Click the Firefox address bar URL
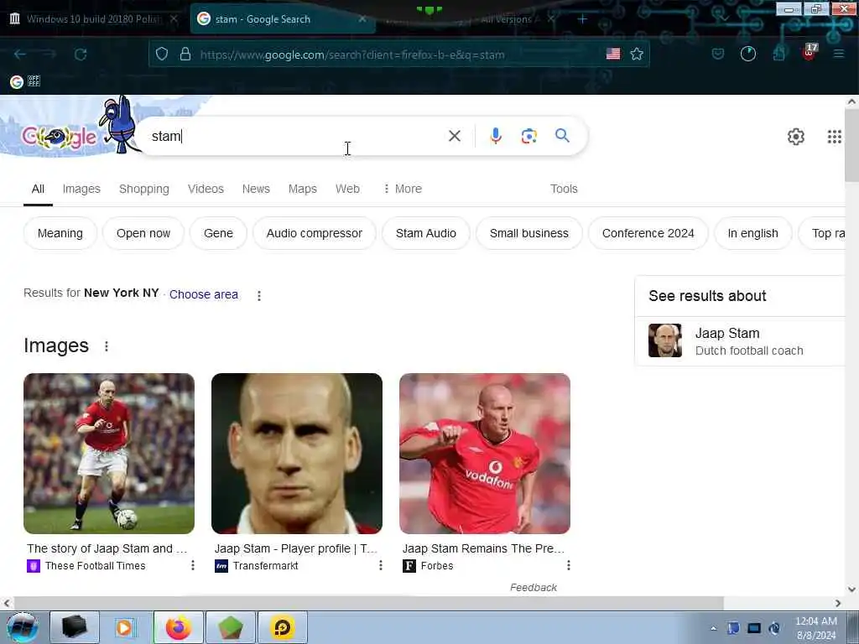Viewport: 859px width, 644px height. [351, 55]
